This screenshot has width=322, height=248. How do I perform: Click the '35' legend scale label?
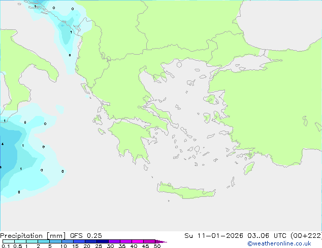(122, 246)
